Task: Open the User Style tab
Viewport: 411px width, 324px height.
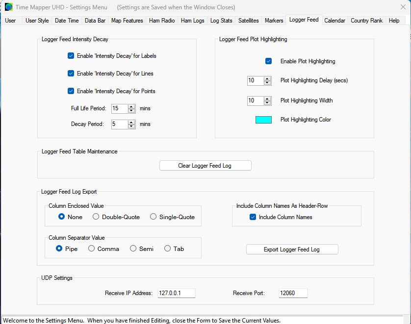Action: tap(37, 21)
